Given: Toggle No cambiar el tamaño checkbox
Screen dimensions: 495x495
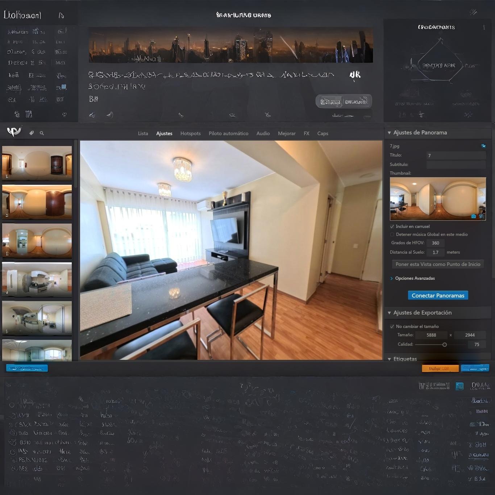Looking at the screenshot, I should point(392,326).
